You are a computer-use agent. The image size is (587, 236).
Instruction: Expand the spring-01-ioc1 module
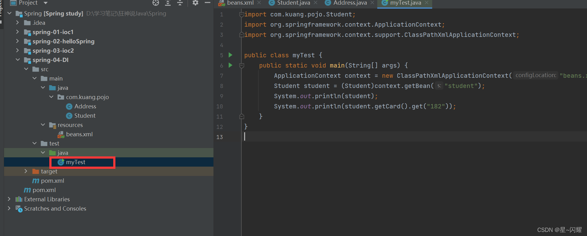click(18, 32)
